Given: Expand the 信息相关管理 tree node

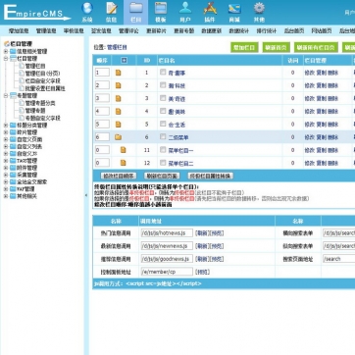Looking at the screenshot, I should pyautogui.click(x=6, y=51).
